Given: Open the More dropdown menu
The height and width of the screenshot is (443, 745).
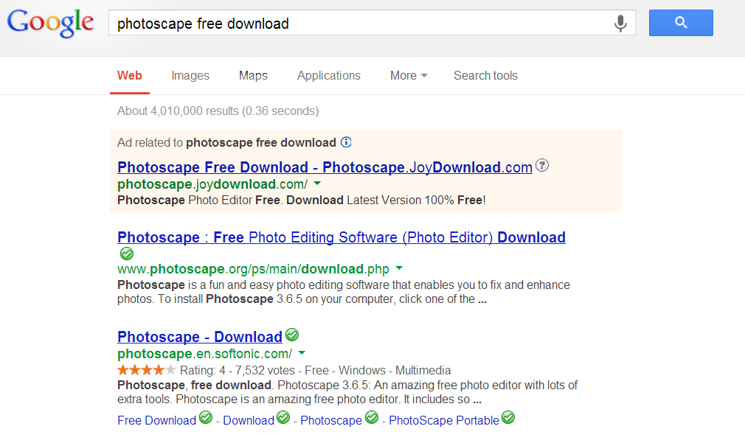Looking at the screenshot, I should pyautogui.click(x=409, y=75).
